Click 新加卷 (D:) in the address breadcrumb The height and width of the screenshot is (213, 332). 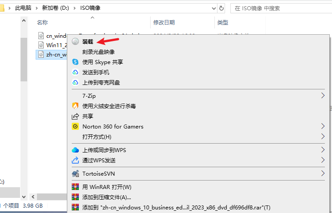(55, 8)
